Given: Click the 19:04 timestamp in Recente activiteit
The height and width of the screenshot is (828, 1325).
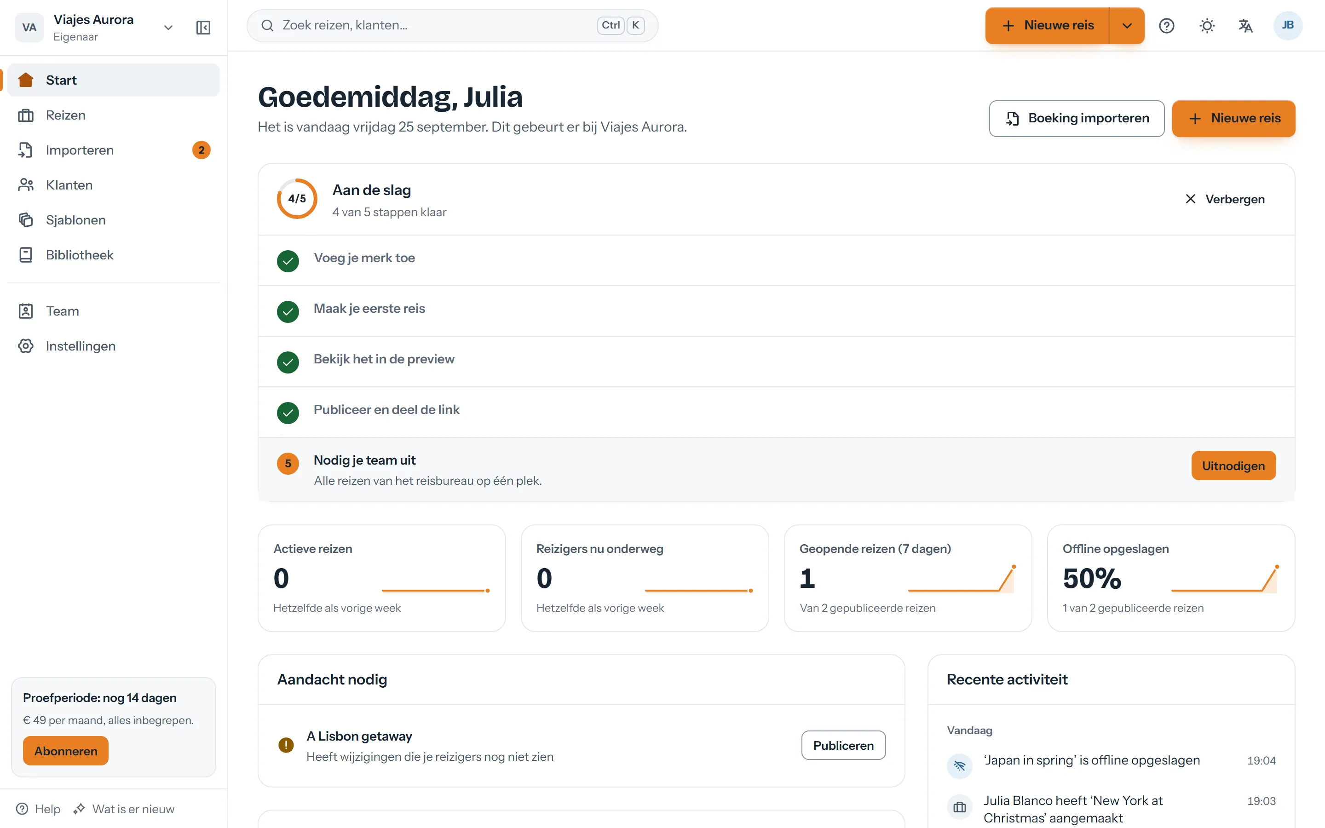Looking at the screenshot, I should click(1261, 761).
